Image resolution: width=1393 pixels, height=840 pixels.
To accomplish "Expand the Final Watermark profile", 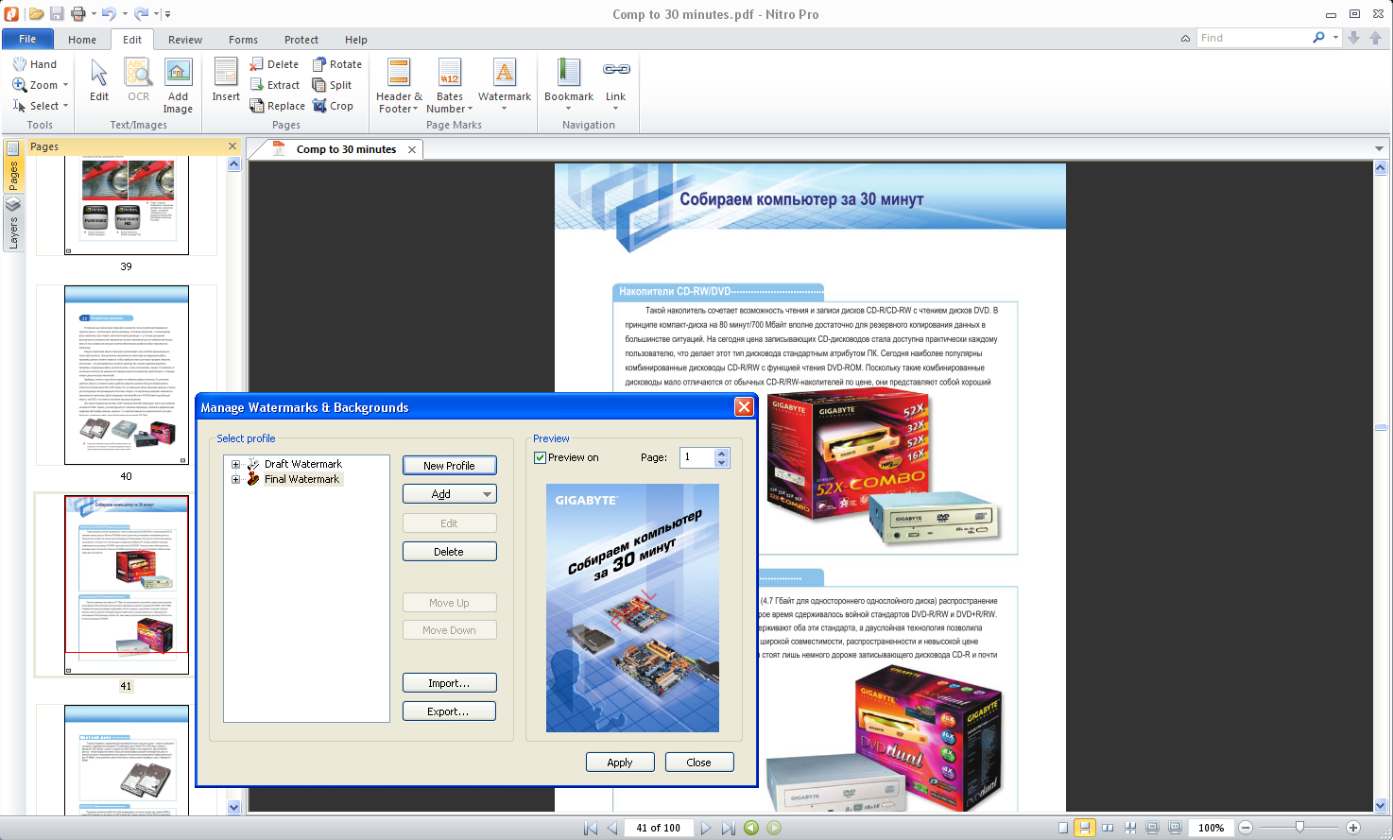I will 235,479.
